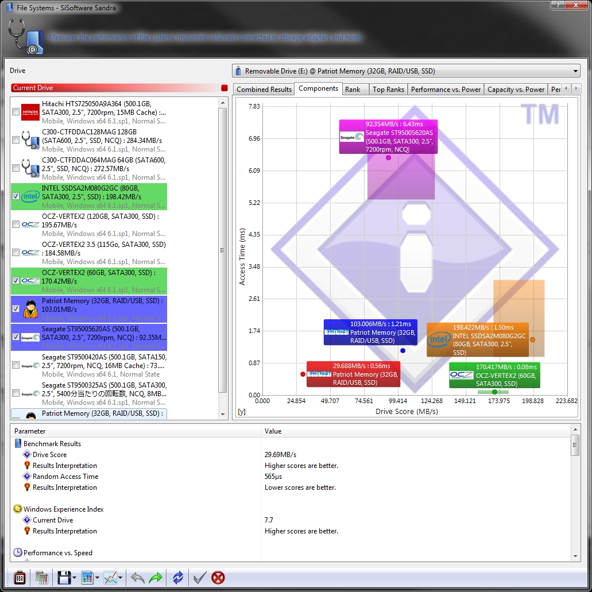Click the grey checkmark OK icon
The image size is (592, 592).
pyautogui.click(x=200, y=577)
